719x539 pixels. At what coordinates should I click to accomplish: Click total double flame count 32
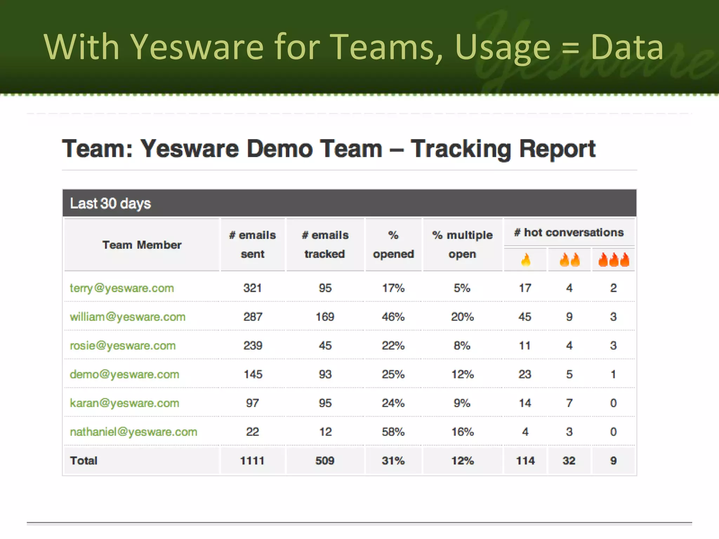(x=569, y=461)
